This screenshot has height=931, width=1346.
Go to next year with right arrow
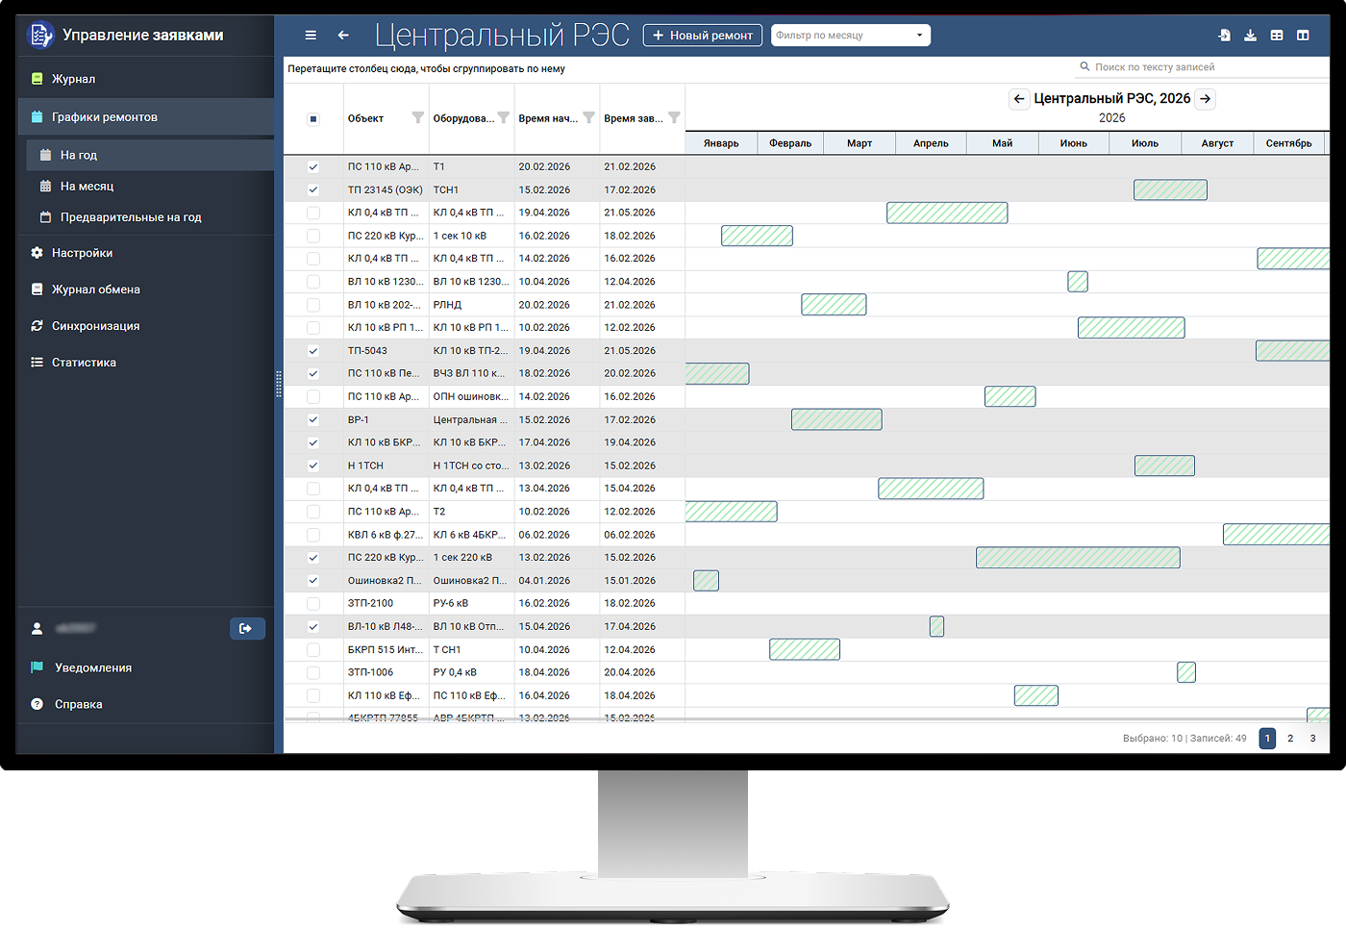coord(1205,99)
